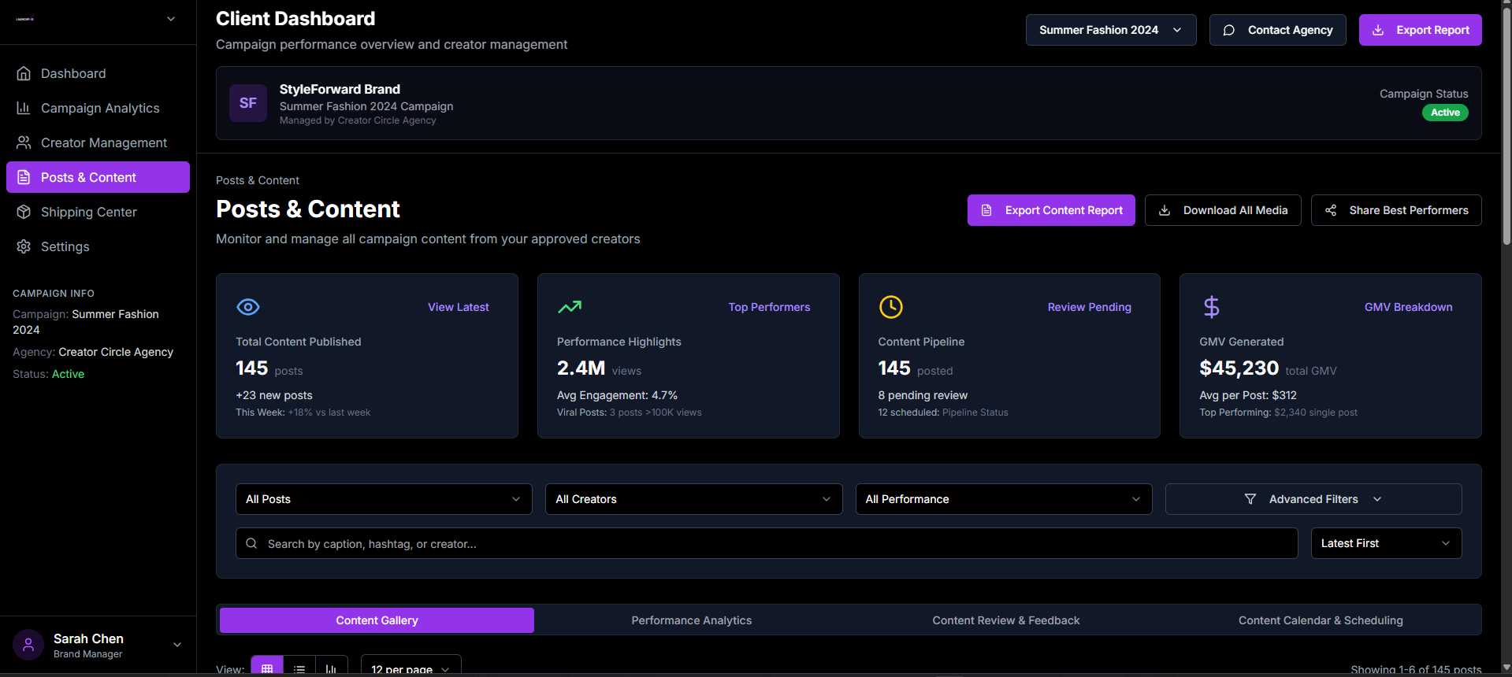Follow the GMV Breakdown link
The height and width of the screenshot is (677, 1512).
[1408, 307]
